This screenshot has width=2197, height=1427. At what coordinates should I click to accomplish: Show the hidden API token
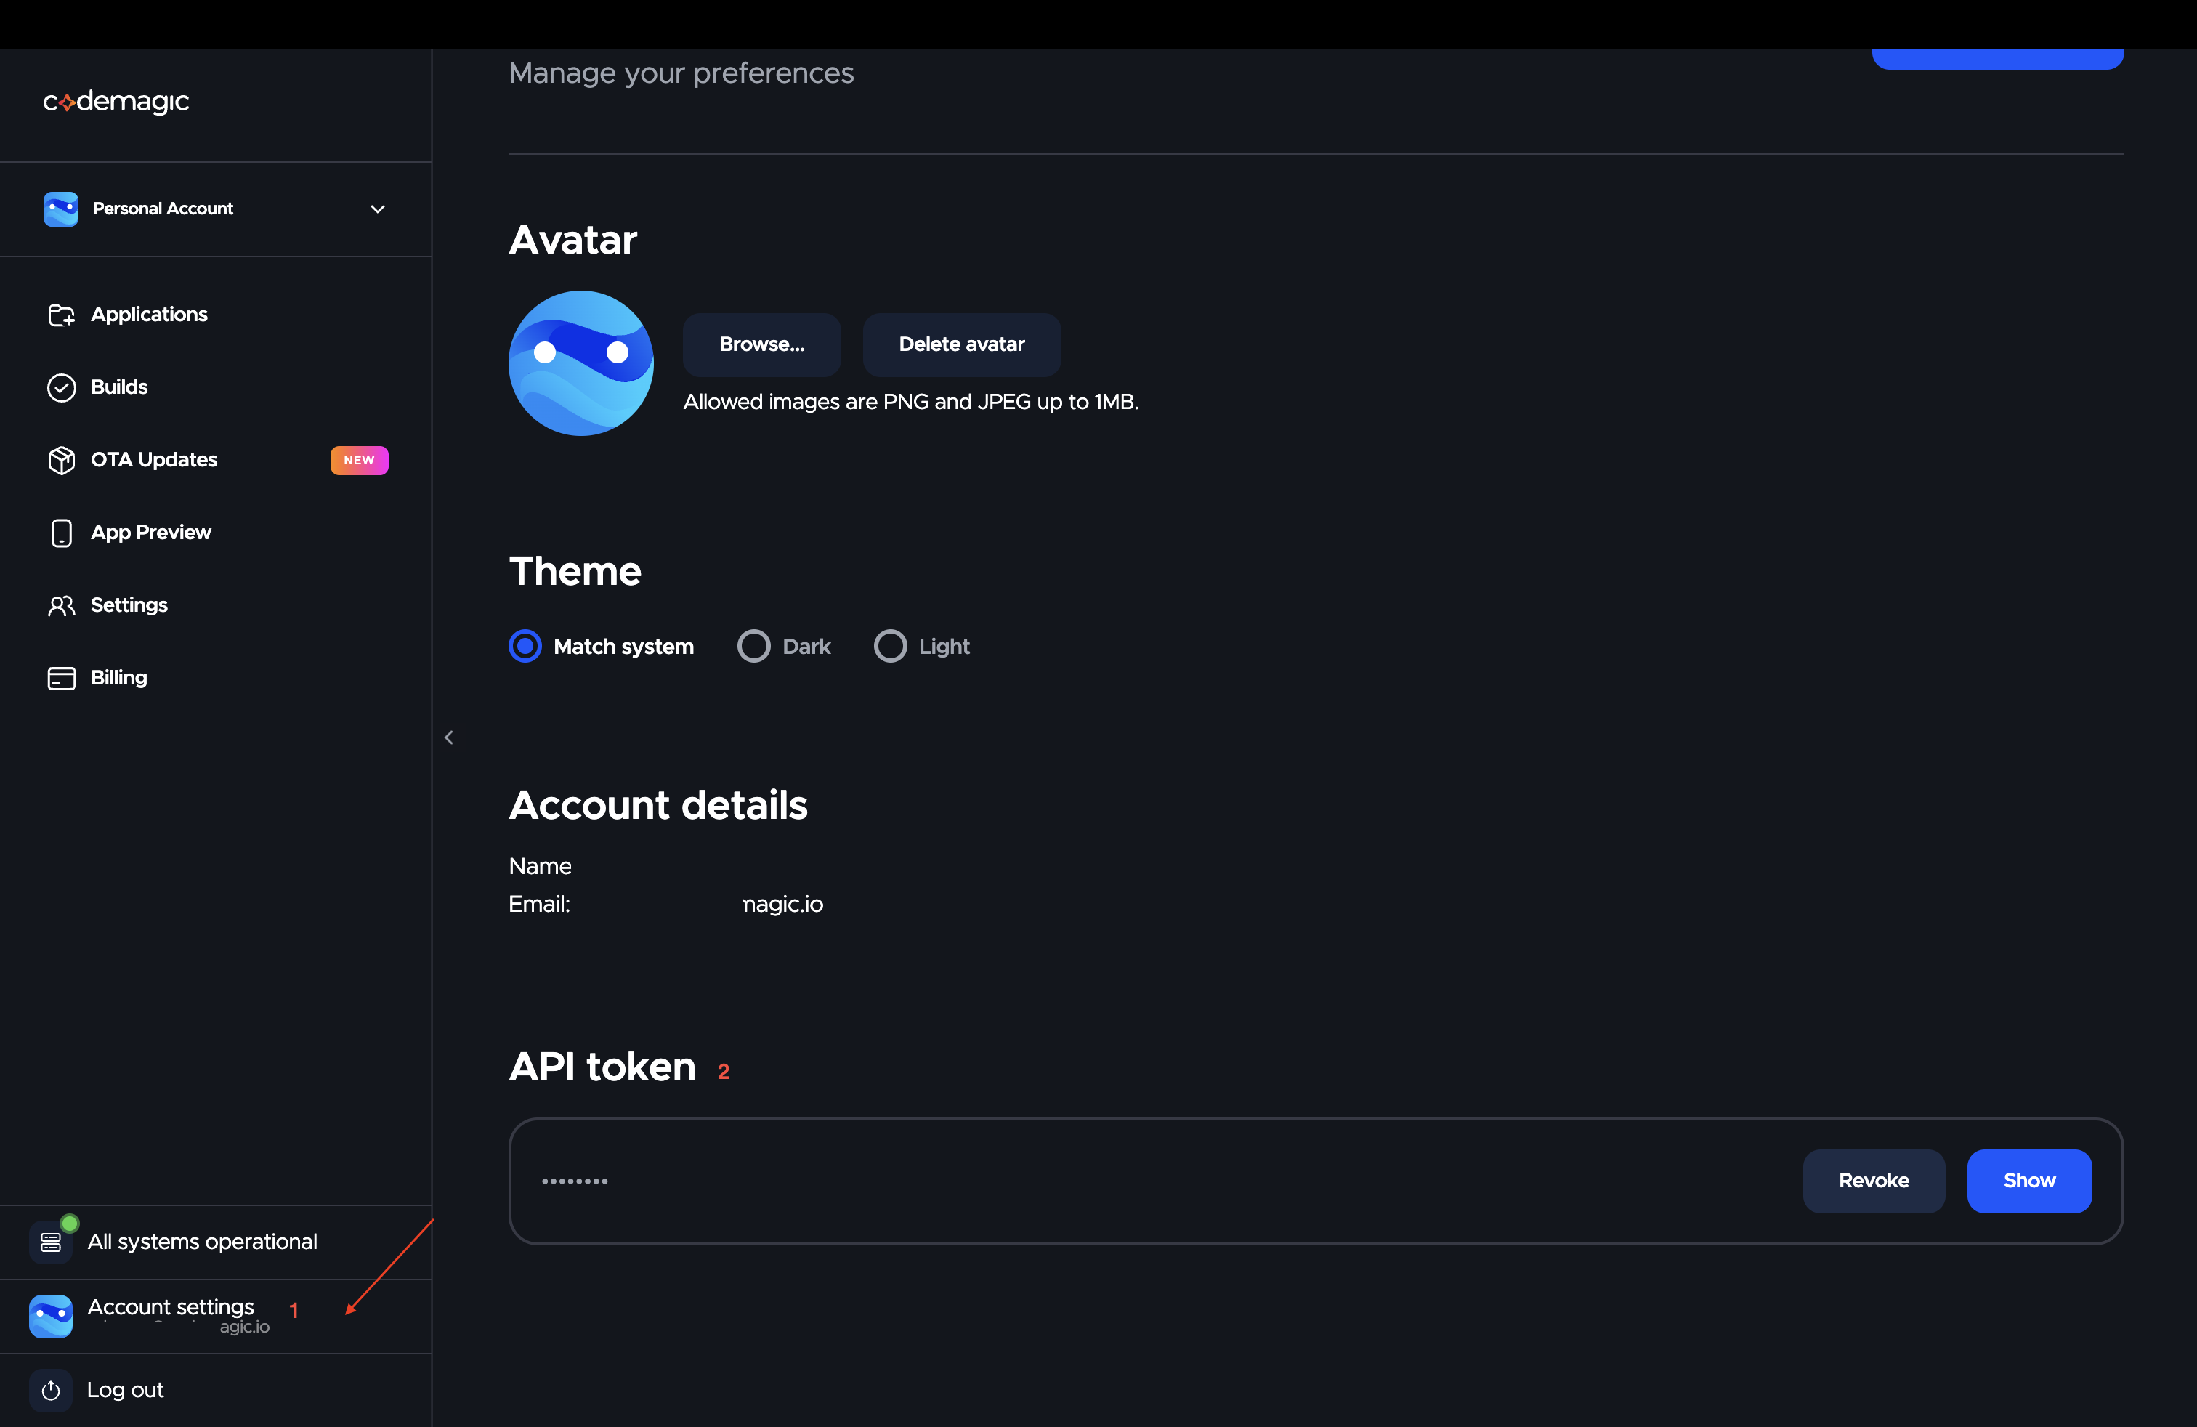click(2029, 1181)
